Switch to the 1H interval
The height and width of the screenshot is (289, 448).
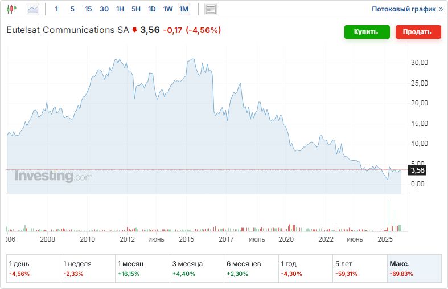pos(120,9)
